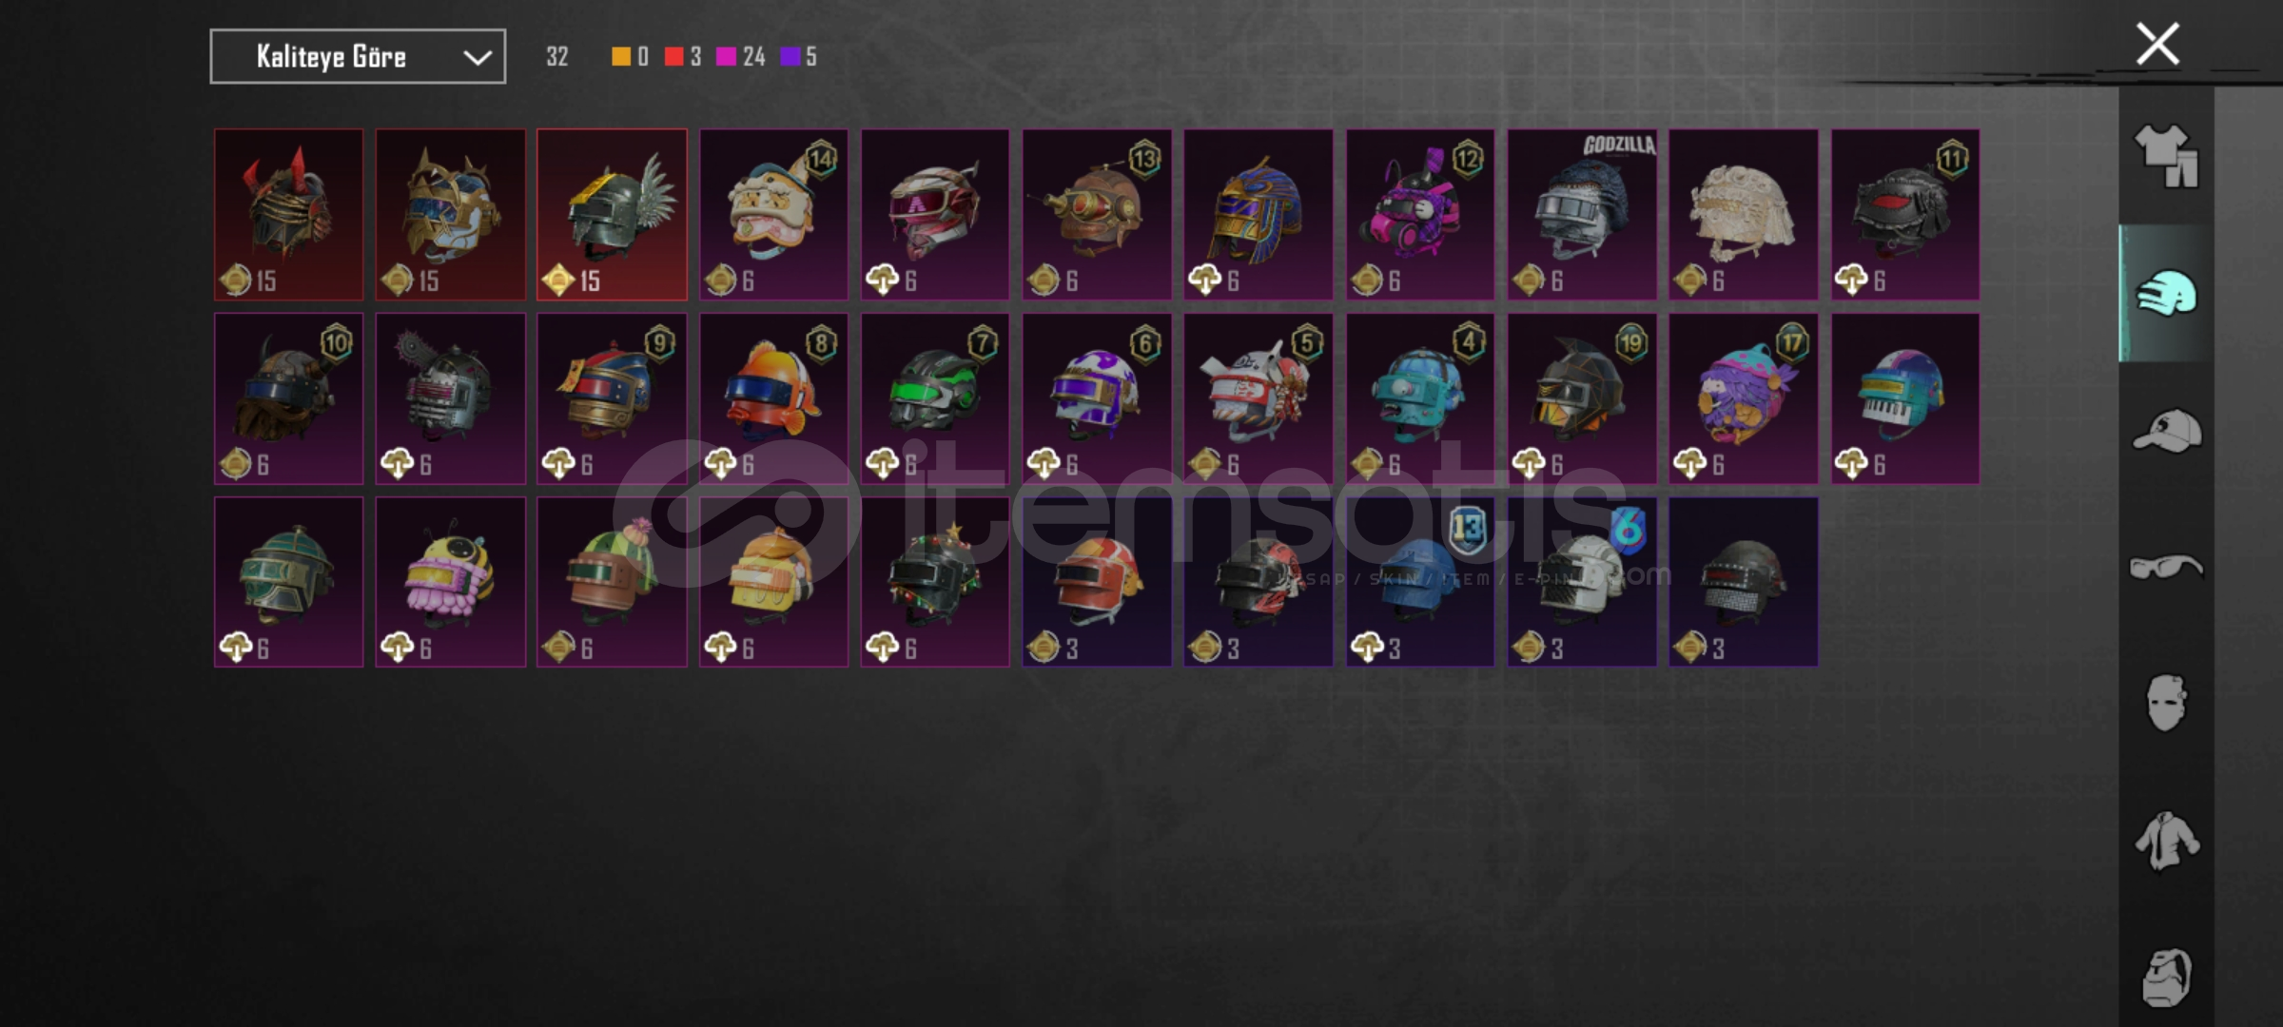Select the Godzilla helmet skin

coord(1582,215)
